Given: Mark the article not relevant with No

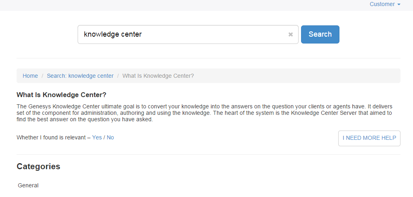Looking at the screenshot, I should point(110,137).
